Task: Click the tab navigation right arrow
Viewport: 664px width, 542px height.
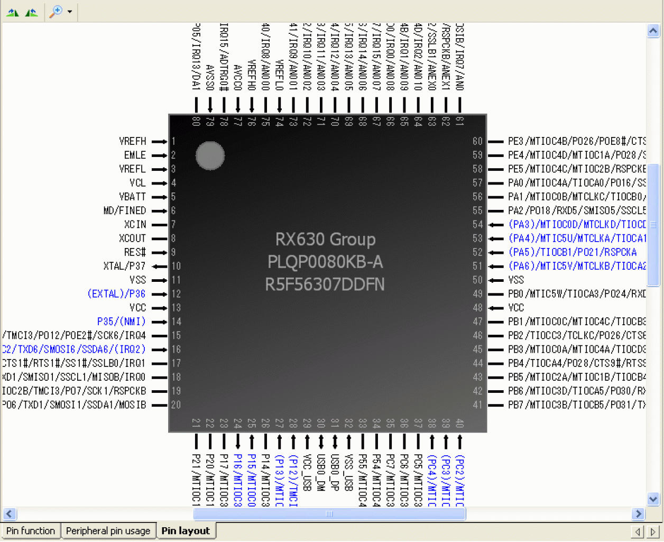Action: [x=653, y=532]
